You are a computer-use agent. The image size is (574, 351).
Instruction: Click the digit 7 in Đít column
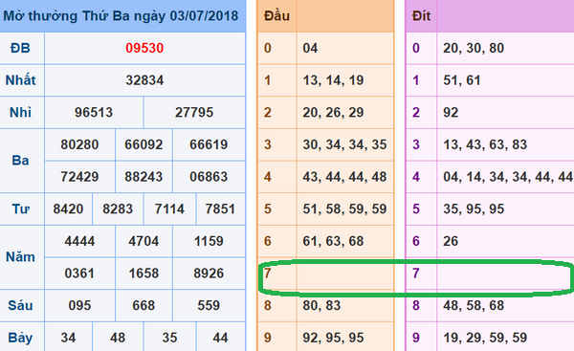point(416,273)
